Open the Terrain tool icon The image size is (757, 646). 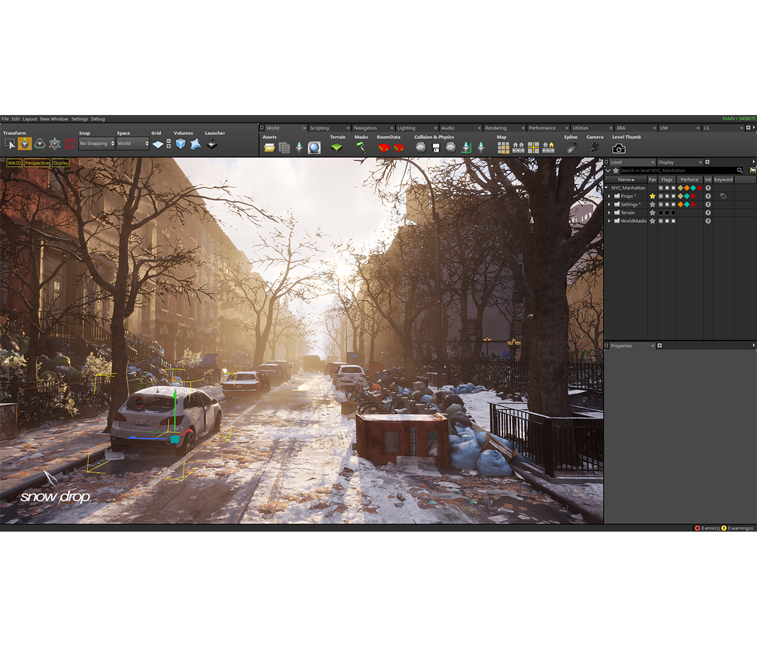pos(336,148)
